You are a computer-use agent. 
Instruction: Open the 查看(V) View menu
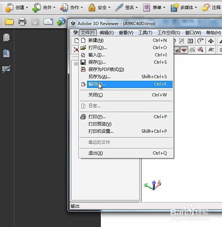[126, 33]
